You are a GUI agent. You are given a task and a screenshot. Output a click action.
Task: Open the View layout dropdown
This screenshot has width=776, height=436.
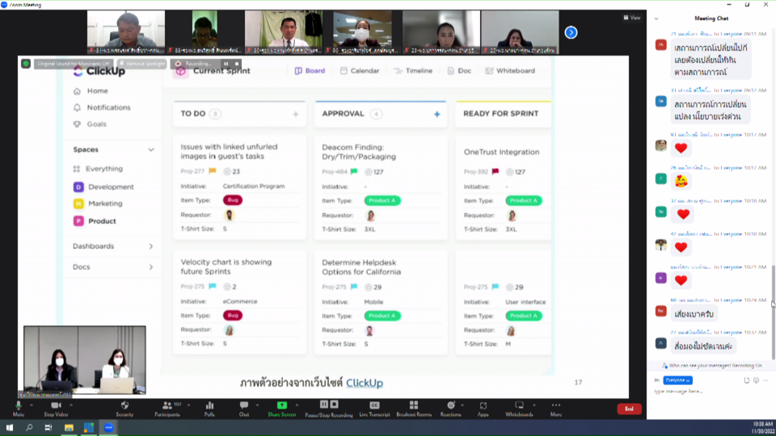click(x=631, y=18)
